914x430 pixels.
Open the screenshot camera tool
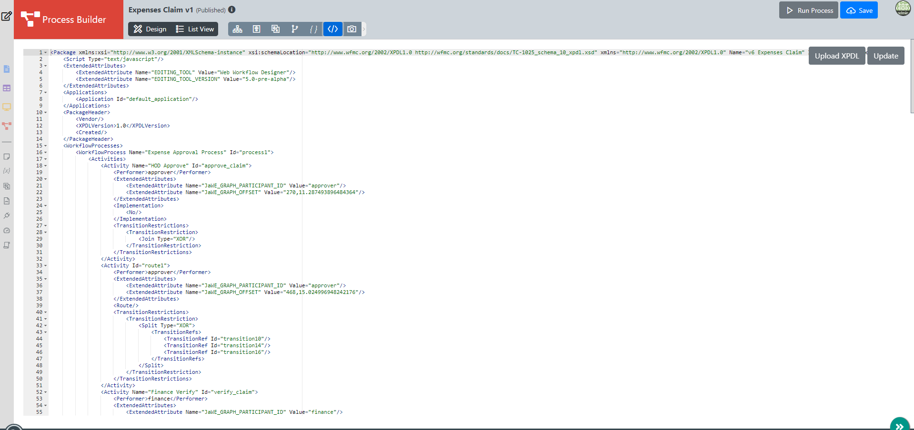click(x=352, y=29)
